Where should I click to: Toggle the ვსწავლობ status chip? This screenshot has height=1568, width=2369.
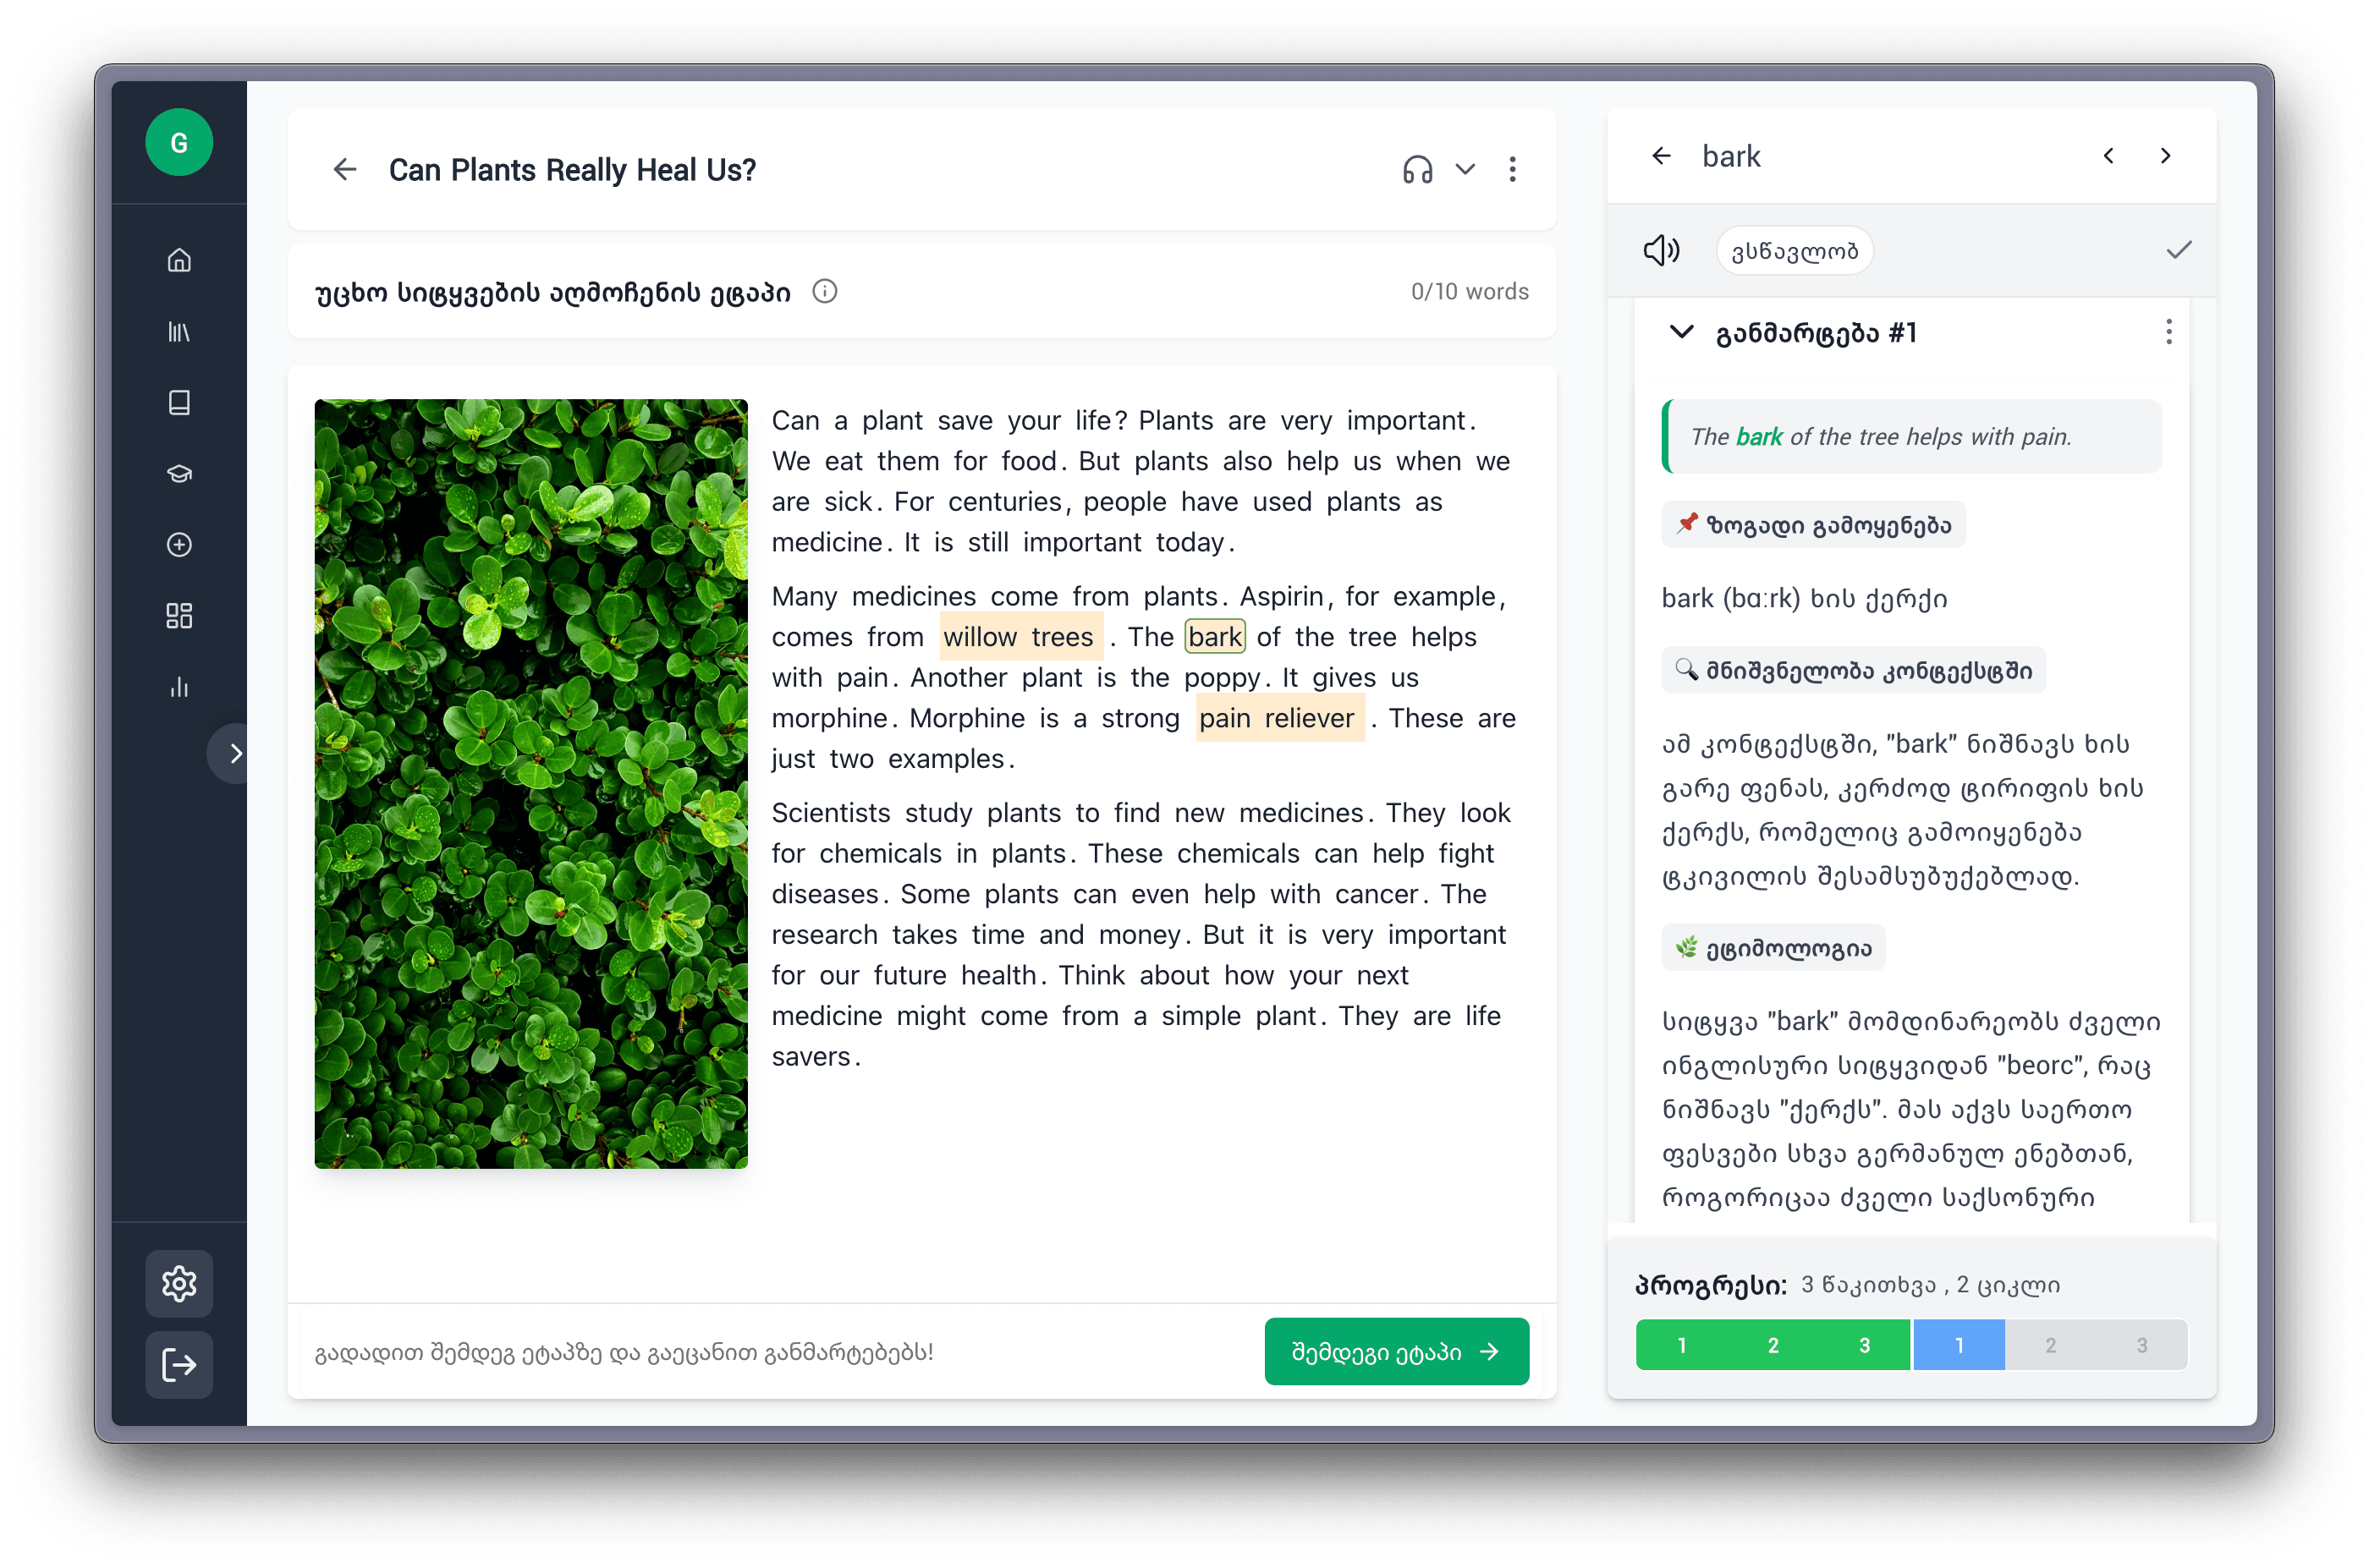pyautogui.click(x=1794, y=250)
